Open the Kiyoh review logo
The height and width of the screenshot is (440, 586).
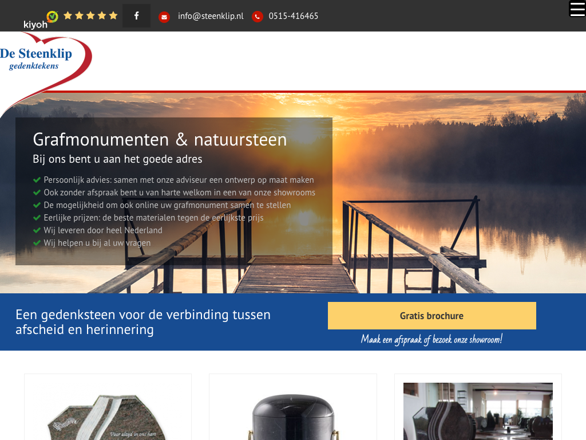pyautogui.click(x=41, y=21)
